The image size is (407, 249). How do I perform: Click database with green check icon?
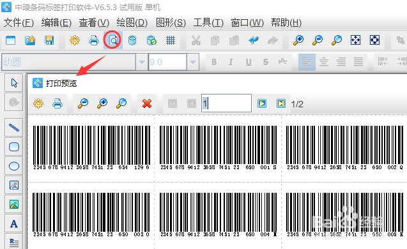pos(151,40)
